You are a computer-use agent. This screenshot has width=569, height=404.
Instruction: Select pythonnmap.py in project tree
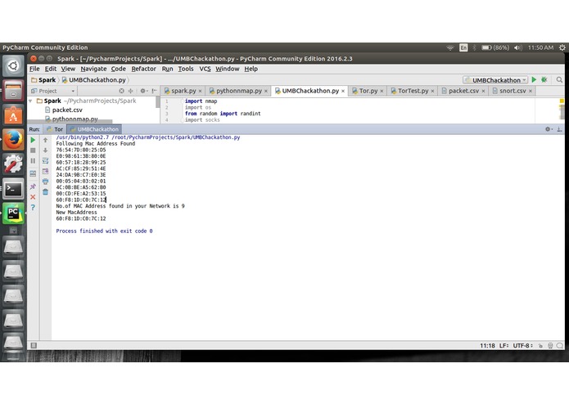(x=75, y=119)
